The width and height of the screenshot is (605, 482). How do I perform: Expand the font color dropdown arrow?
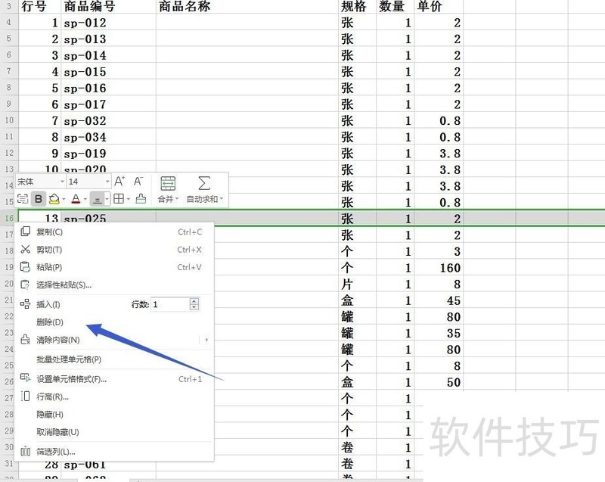[85, 200]
